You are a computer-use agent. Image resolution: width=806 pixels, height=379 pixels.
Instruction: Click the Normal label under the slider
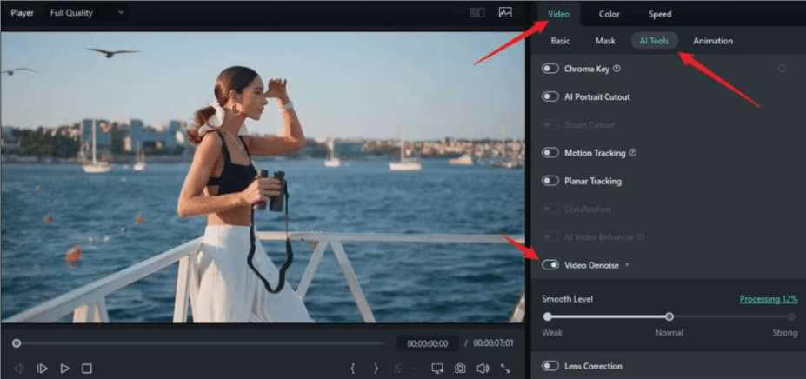[669, 333]
